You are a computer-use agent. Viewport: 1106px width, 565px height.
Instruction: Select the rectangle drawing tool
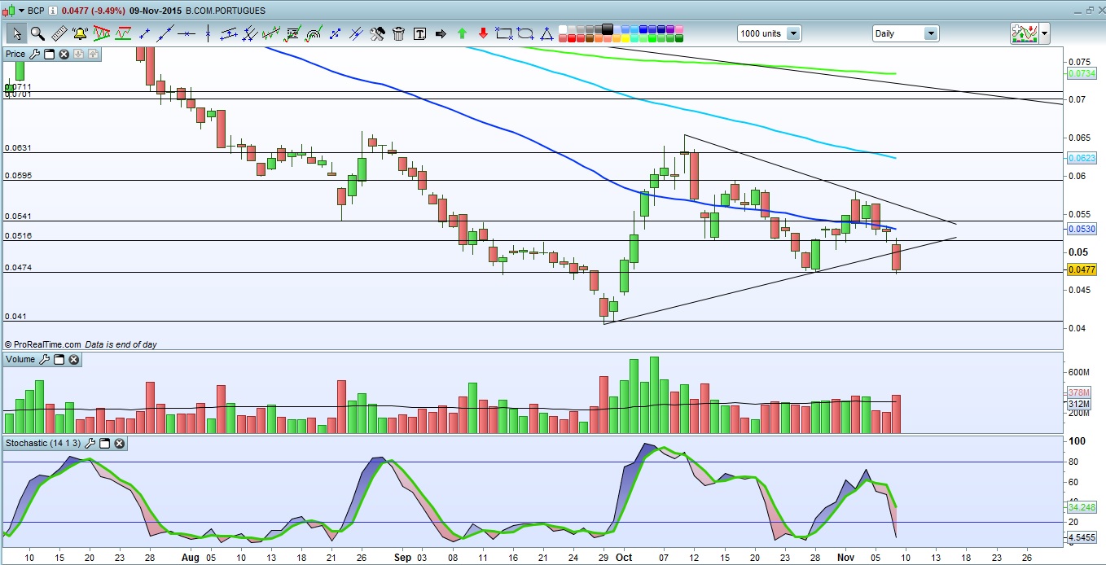coord(503,33)
